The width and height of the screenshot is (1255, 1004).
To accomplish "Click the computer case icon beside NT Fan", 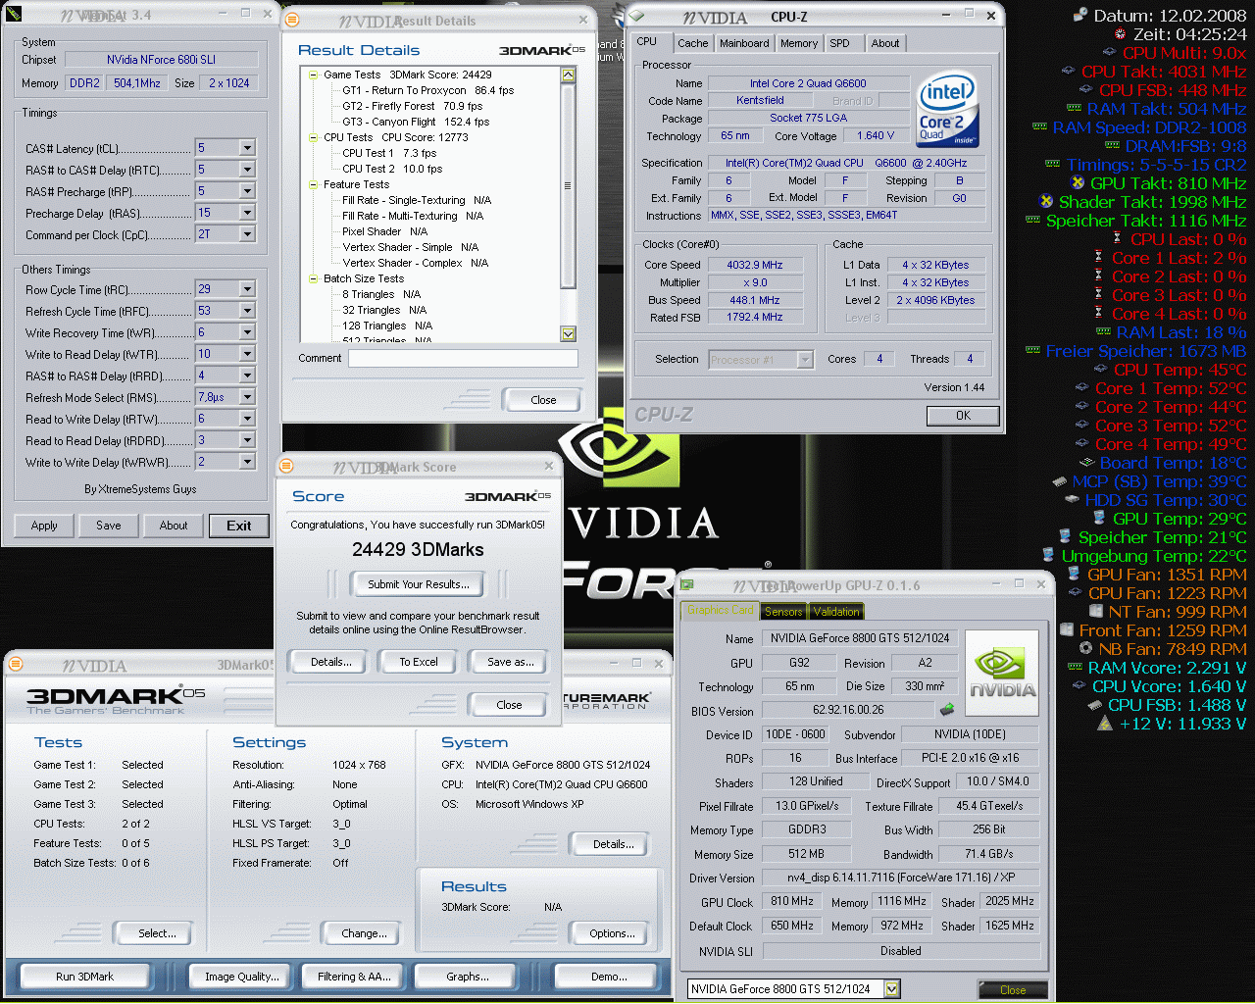I will coord(1096,611).
